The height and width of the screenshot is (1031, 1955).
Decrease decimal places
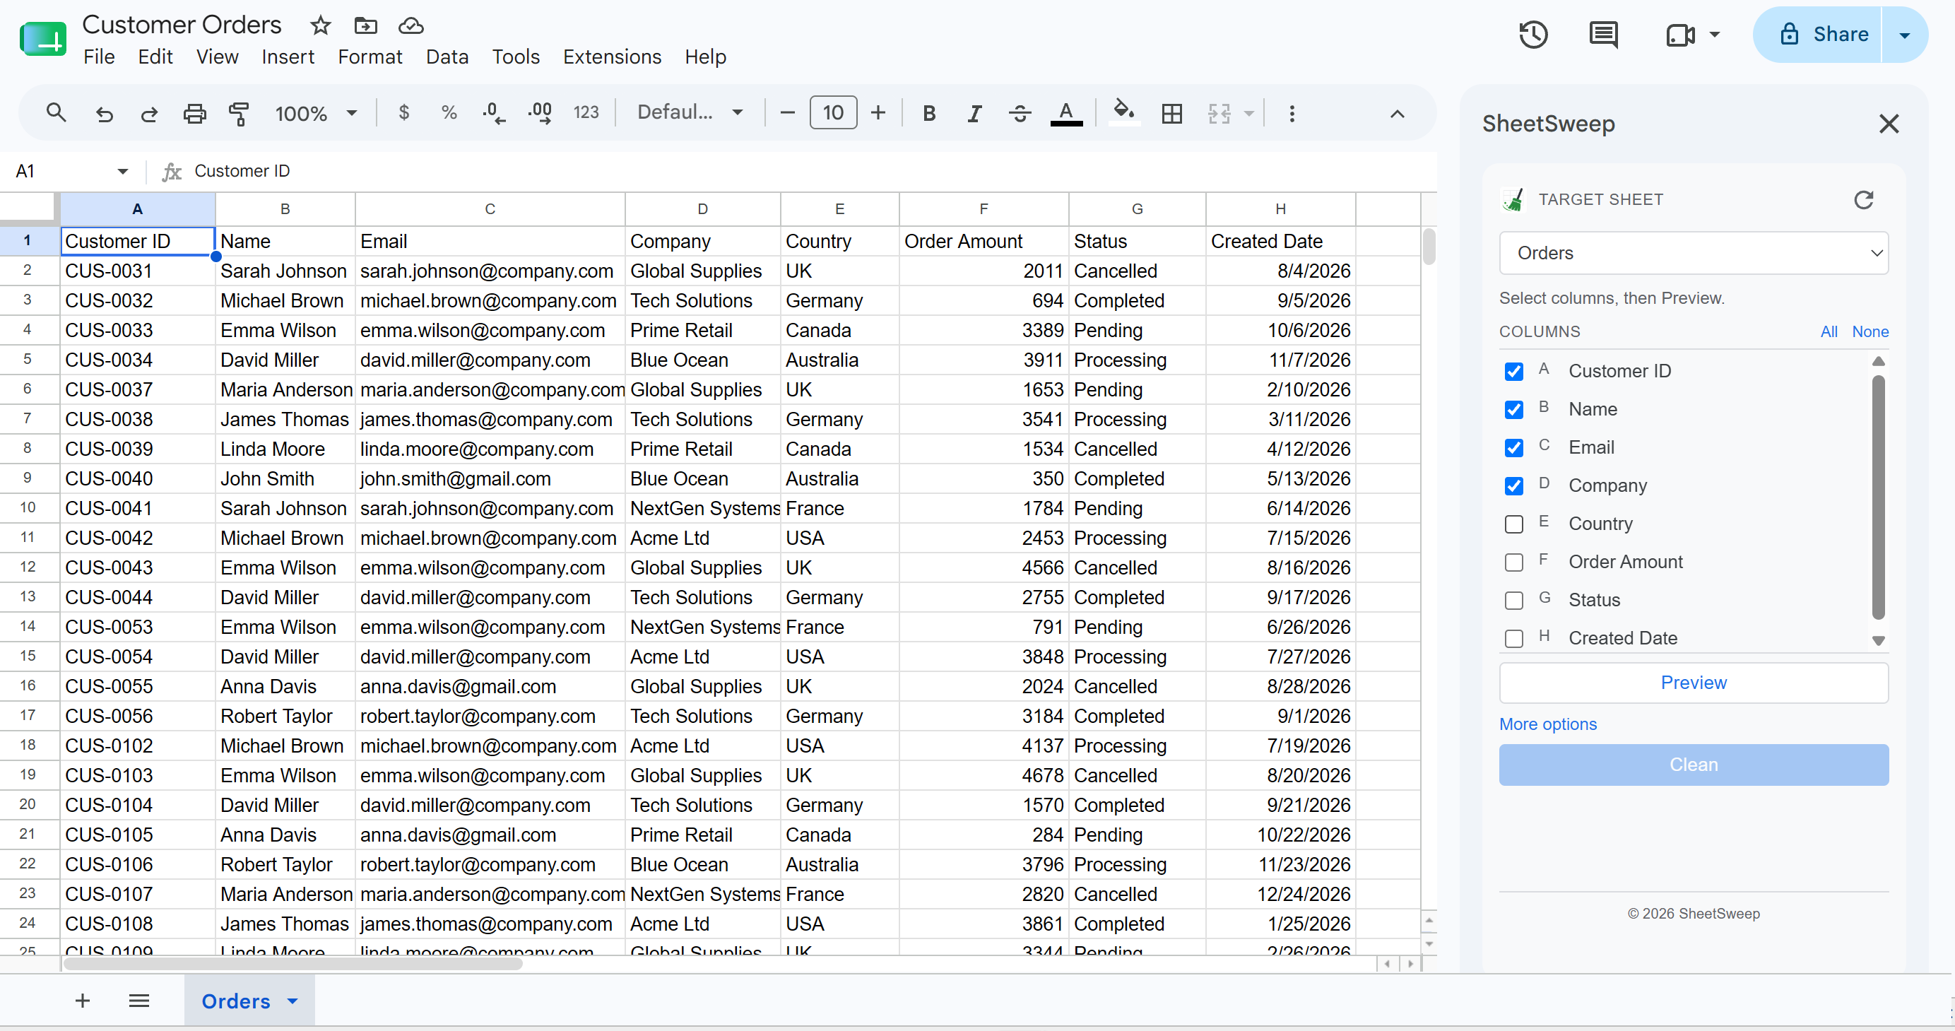coord(493,113)
